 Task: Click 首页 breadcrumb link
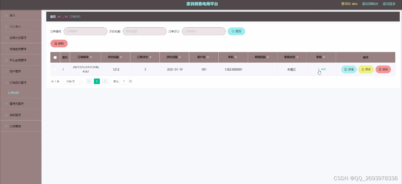point(53,17)
